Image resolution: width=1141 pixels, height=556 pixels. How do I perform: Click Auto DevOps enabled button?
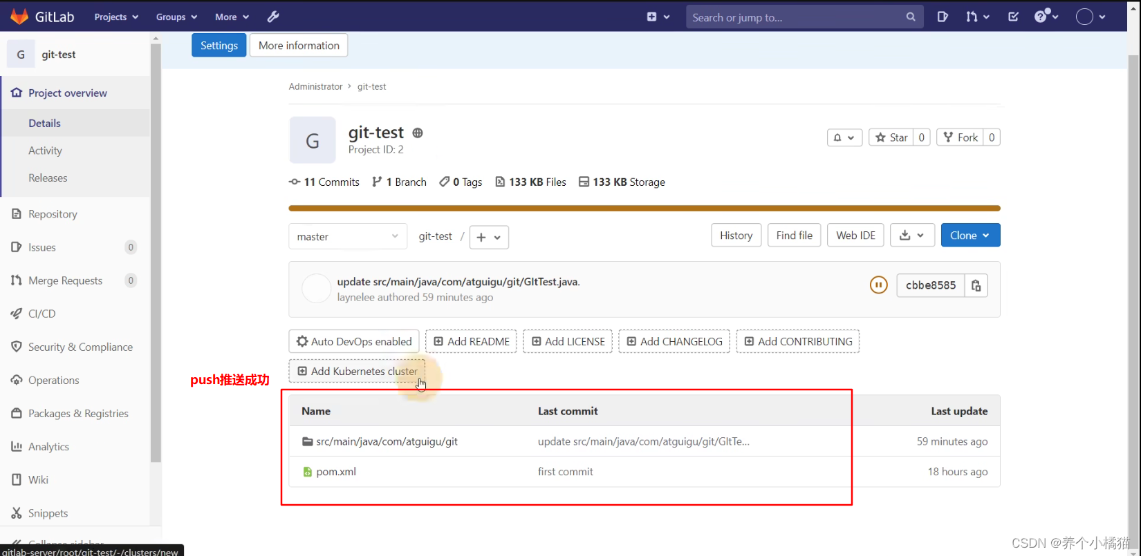click(354, 341)
